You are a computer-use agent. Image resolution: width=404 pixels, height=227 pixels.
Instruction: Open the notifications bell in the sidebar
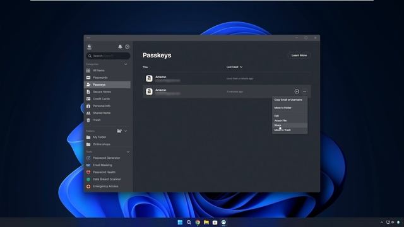(120, 47)
